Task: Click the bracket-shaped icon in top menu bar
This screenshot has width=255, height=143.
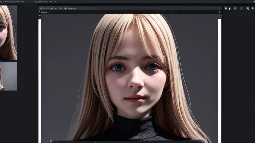Action: tap(51, 2)
